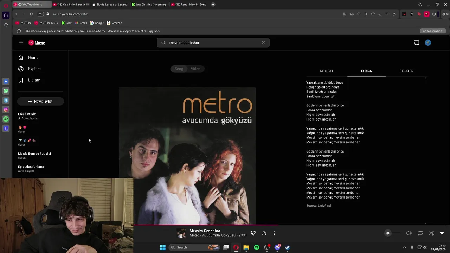Click the address bar URL
This screenshot has height=253, width=450.
click(71, 14)
